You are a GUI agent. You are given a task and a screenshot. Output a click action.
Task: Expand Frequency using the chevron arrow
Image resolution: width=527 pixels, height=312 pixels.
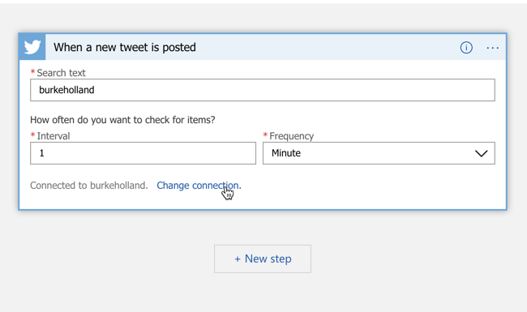[481, 153]
